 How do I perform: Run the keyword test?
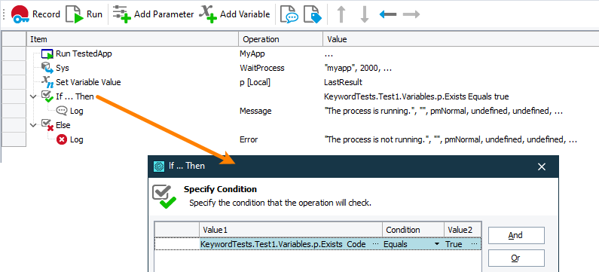click(x=84, y=14)
